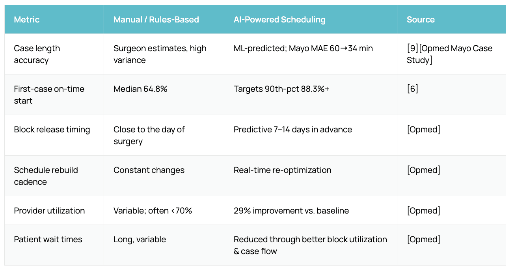Screen dimensions: 514x275
Task: Click the [Opmed] source for Patient wait times
Action: [423, 240]
